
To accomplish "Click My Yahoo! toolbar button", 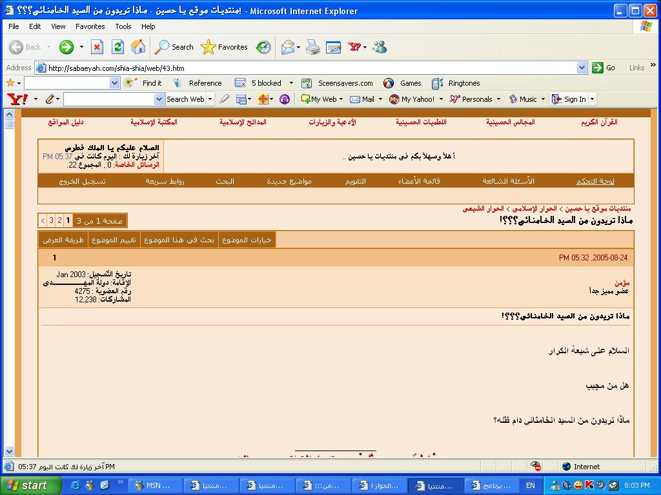I will 412,99.
